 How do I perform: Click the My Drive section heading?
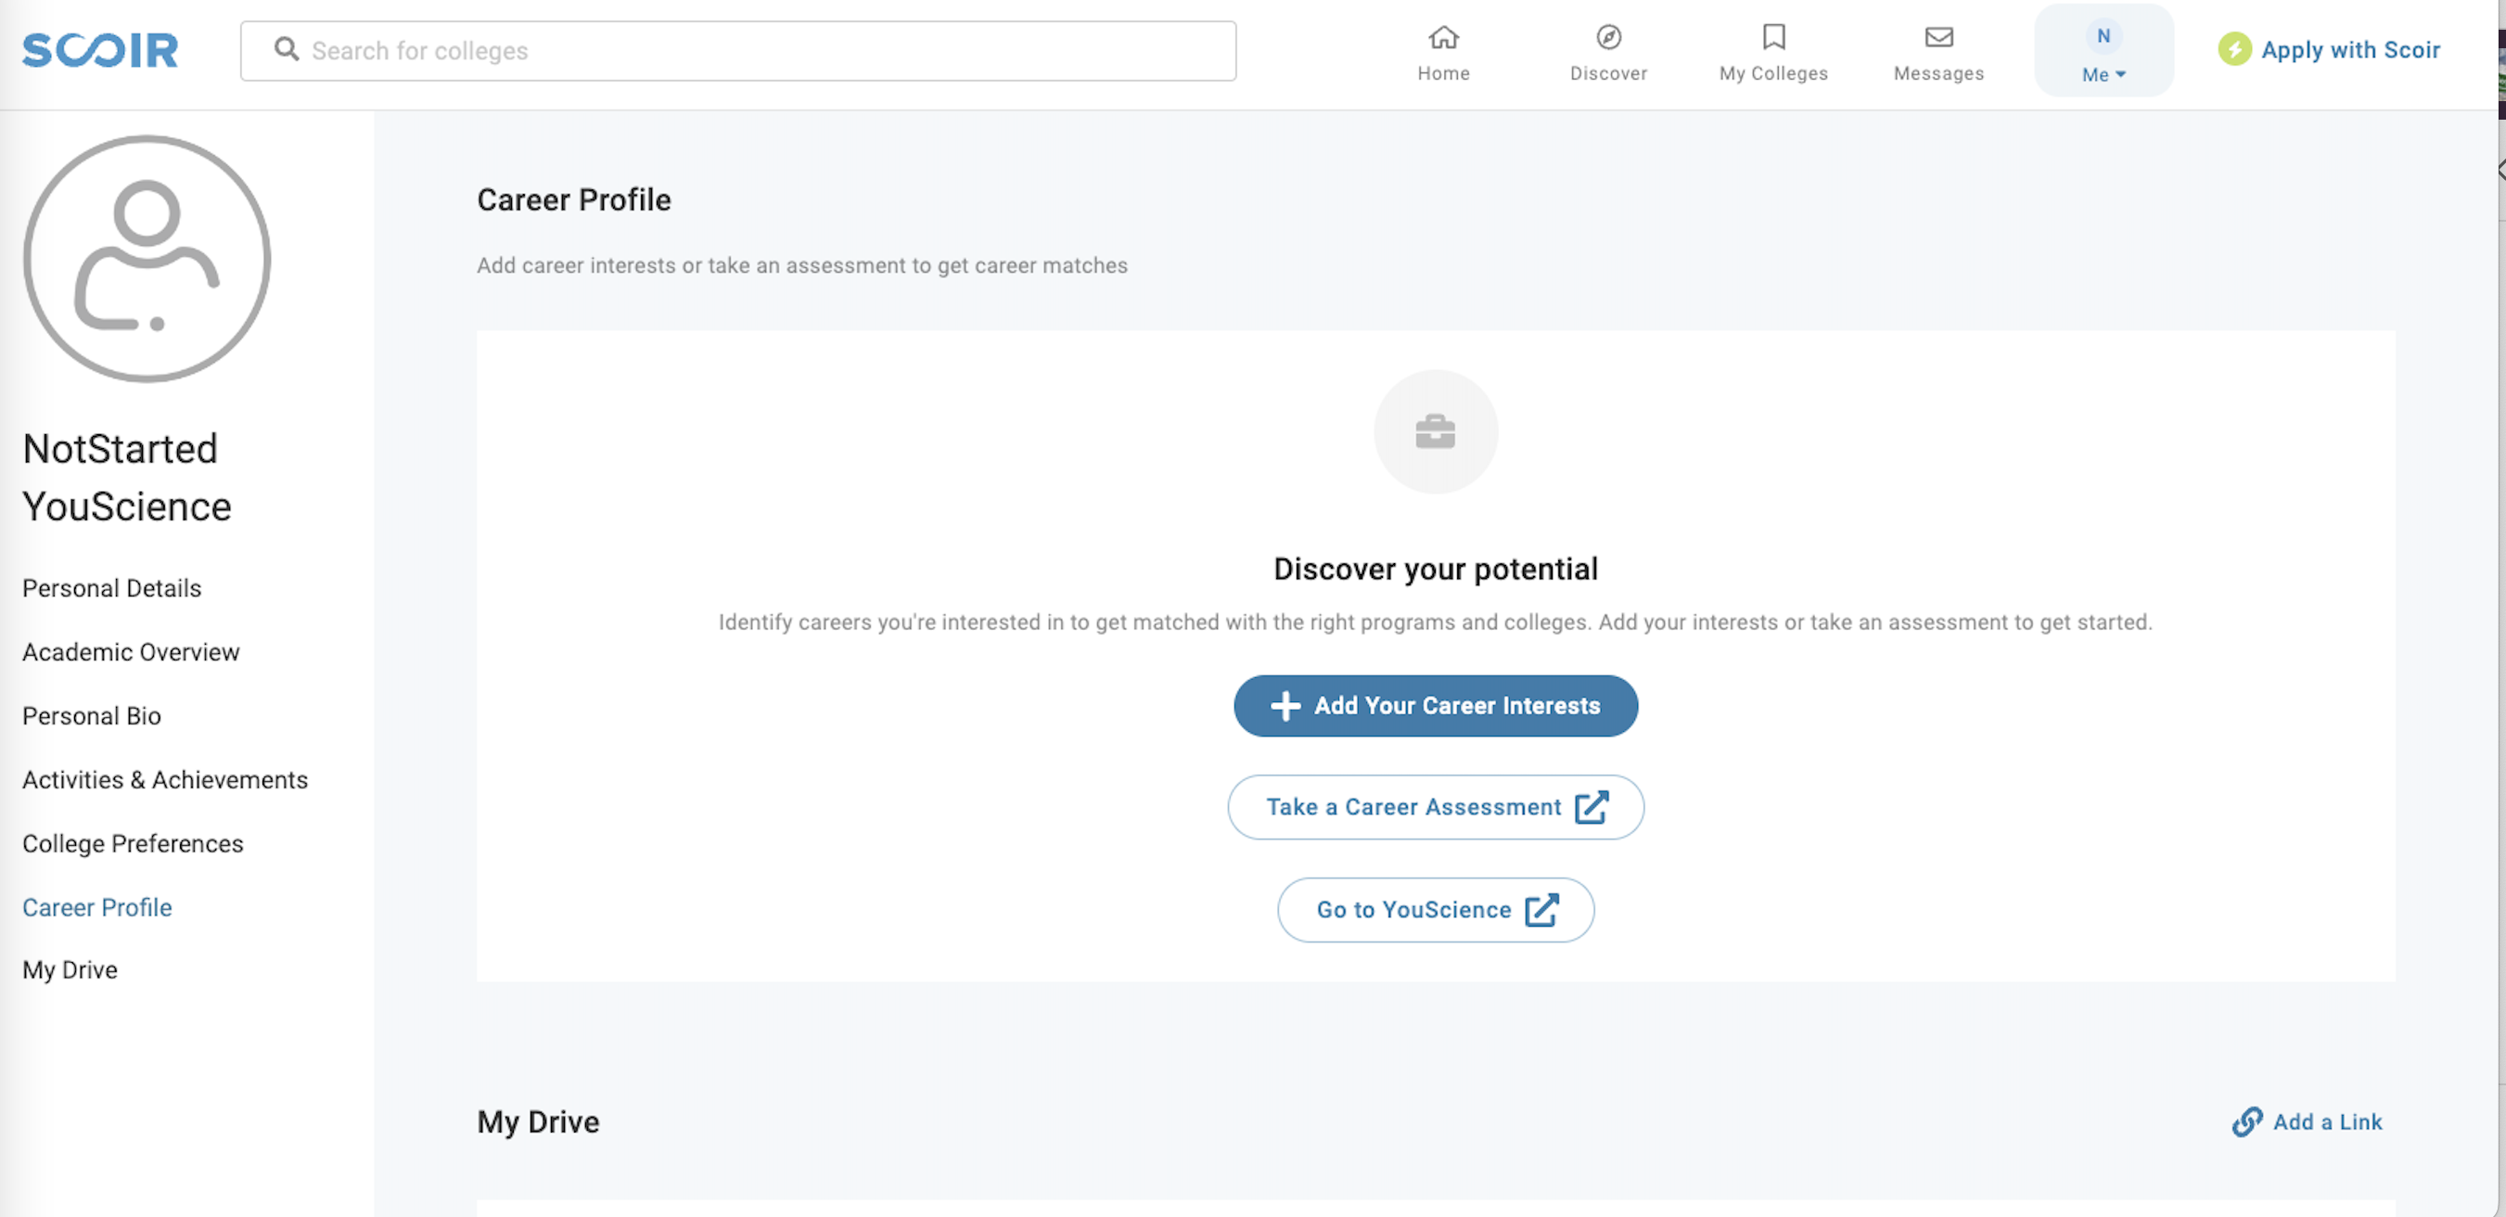[x=538, y=1121]
